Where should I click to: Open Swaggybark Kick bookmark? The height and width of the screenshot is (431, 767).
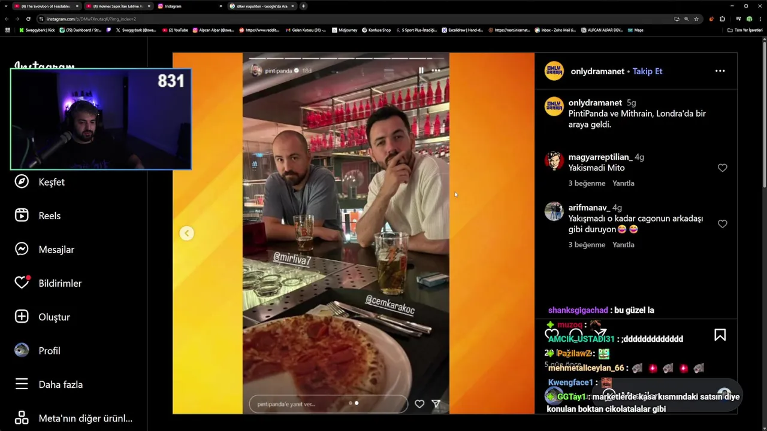tap(37, 30)
